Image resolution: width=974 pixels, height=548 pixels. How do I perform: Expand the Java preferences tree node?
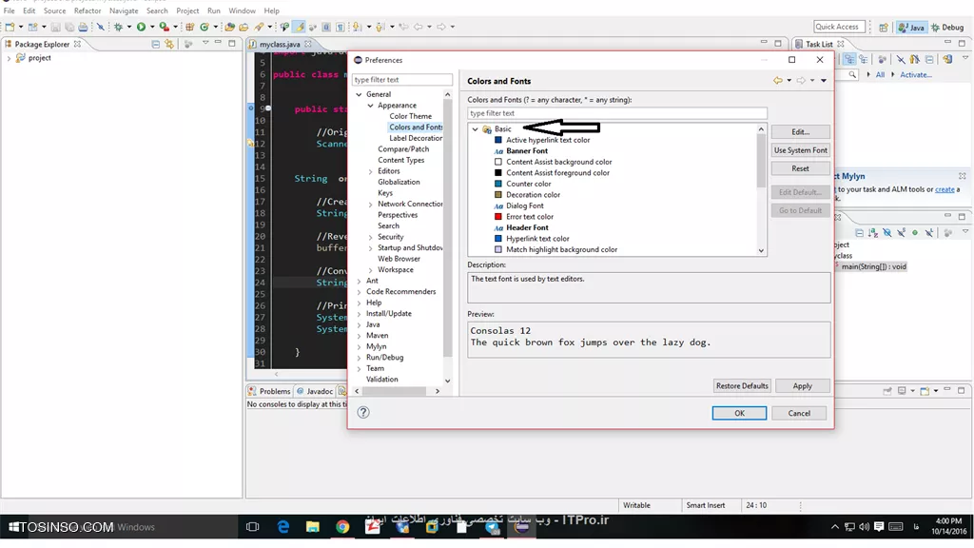(359, 325)
